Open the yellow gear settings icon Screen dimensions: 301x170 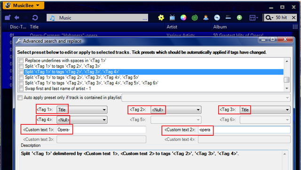161,18
